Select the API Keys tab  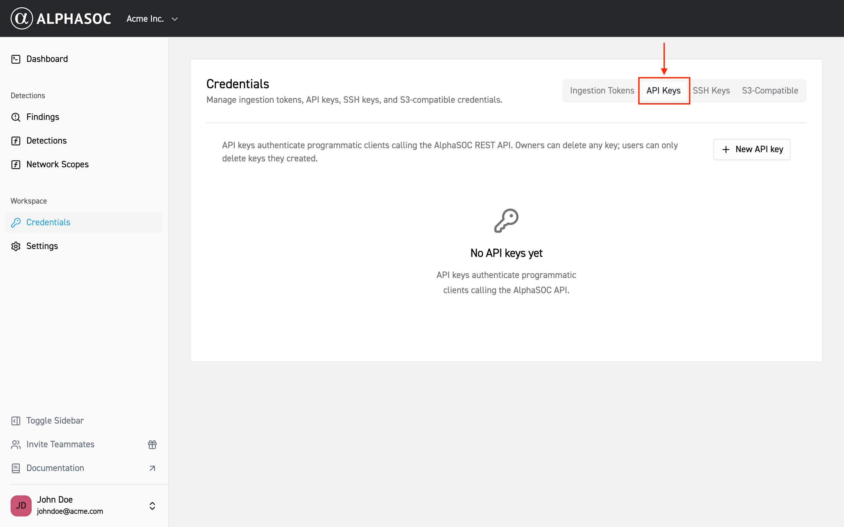click(663, 91)
